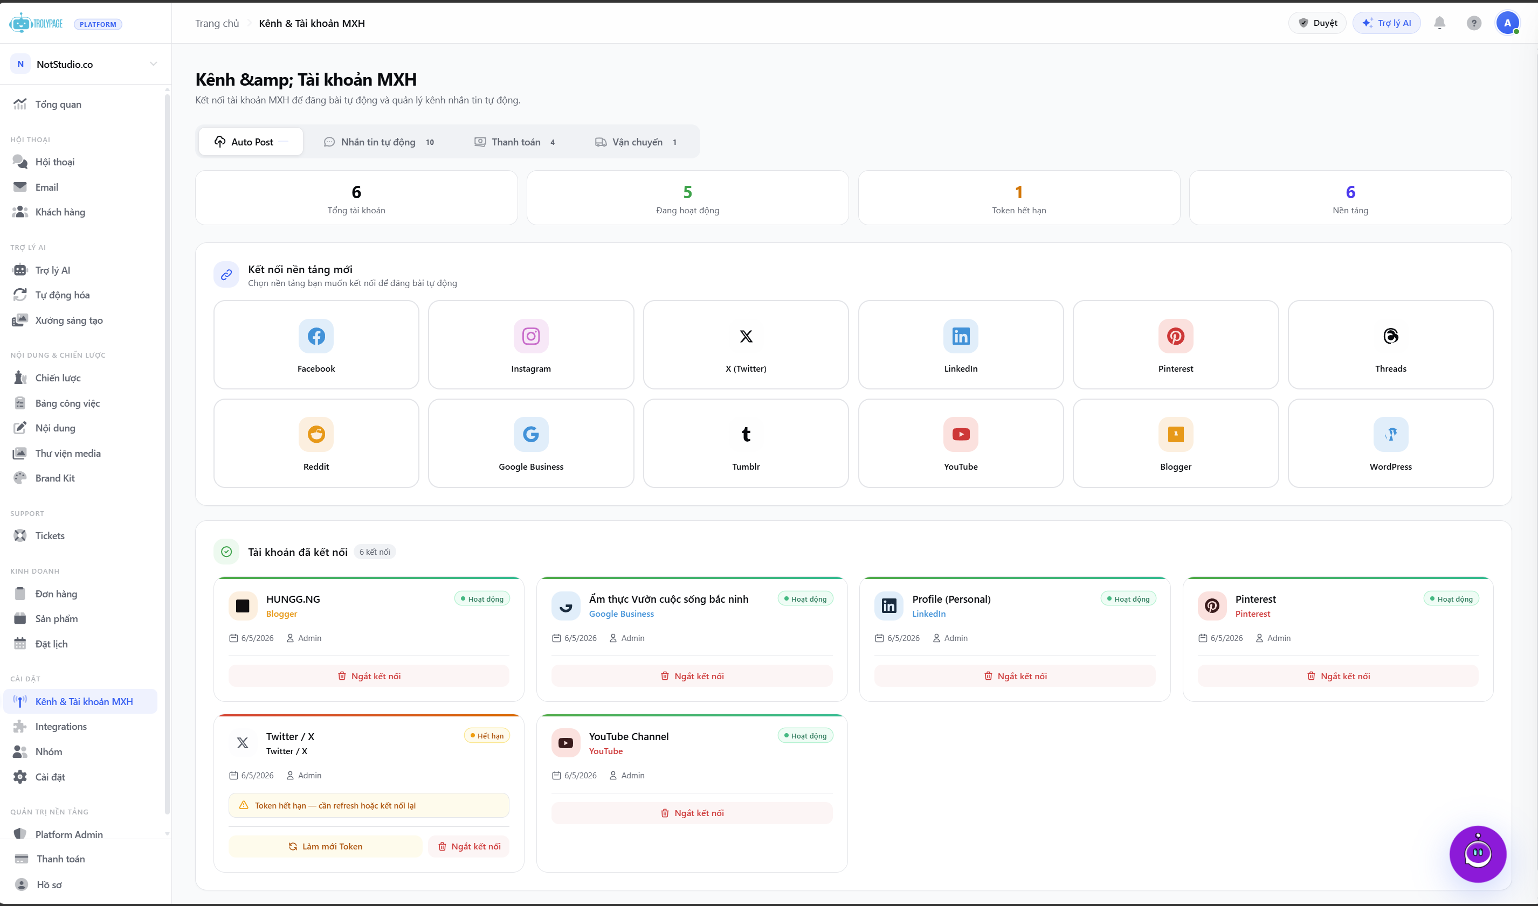Select the Reddit platform card
1538x906 pixels.
click(x=316, y=443)
